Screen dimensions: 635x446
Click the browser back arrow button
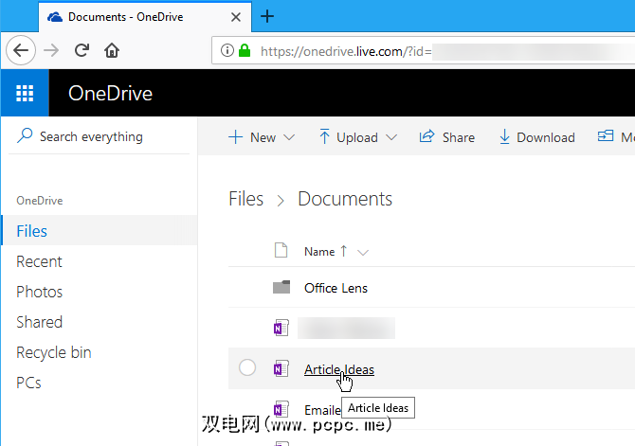pyautogui.click(x=23, y=50)
